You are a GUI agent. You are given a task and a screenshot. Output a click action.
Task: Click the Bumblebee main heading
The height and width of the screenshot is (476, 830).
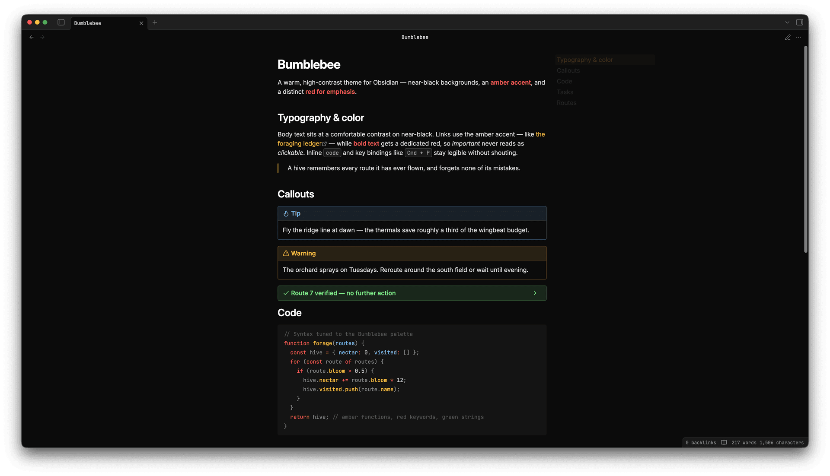309,64
